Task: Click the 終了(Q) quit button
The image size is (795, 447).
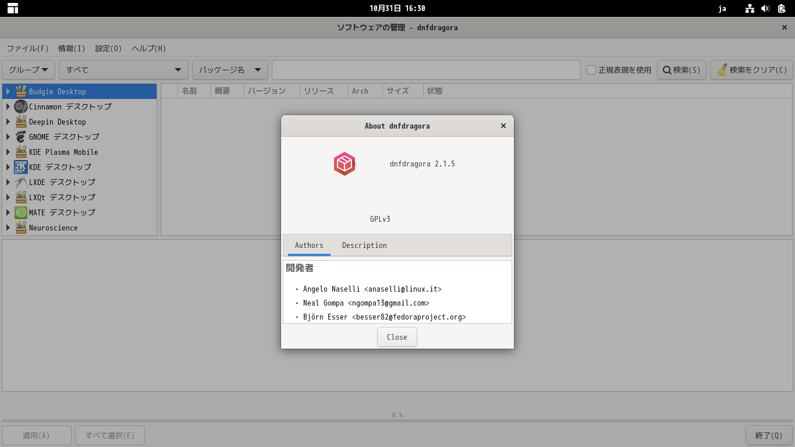Action: (x=769, y=435)
